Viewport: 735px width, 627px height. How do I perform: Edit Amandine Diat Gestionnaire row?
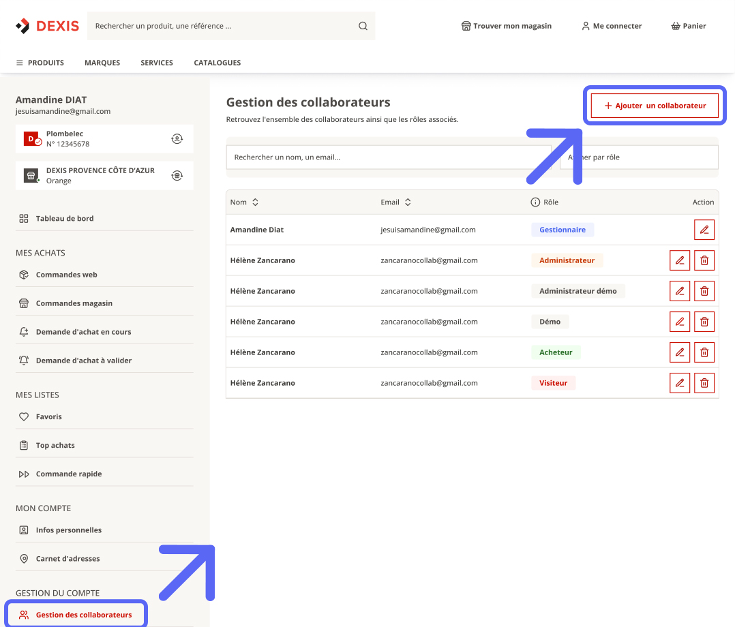pyautogui.click(x=704, y=230)
